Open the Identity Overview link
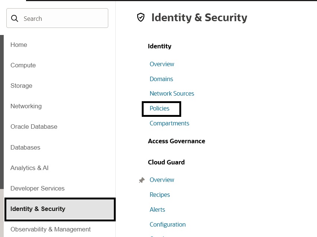Viewport: 317px width, 237px height. coord(162,64)
